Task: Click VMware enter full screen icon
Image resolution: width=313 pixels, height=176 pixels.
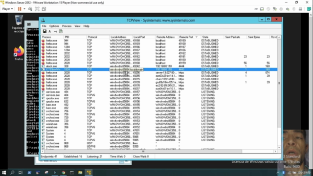Action: (x=37, y=9)
